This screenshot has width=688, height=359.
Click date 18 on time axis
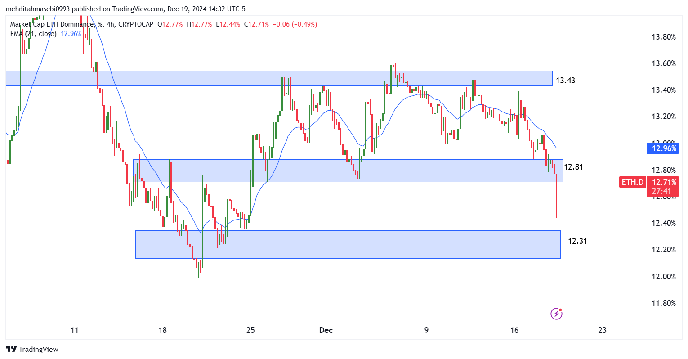pos(163,330)
